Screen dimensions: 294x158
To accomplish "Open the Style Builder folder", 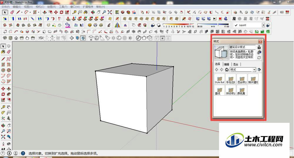I will [x=219, y=79].
